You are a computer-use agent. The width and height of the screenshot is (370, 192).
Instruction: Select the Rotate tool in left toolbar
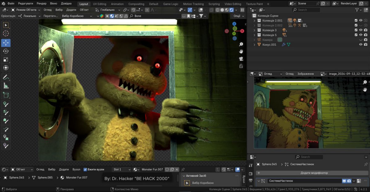click(6, 51)
